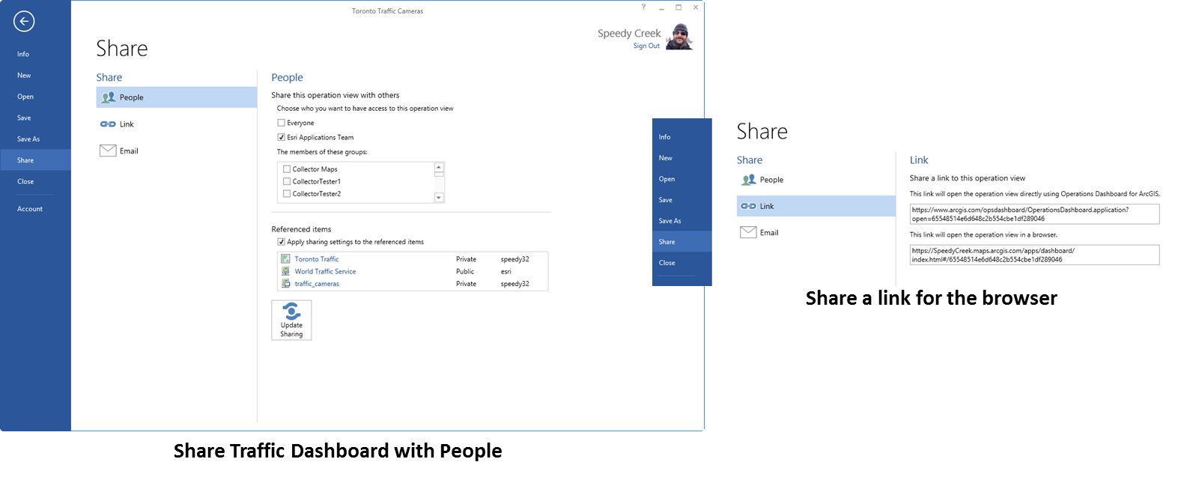Check the CollectorTester2 group checkbox
The height and width of the screenshot is (477, 1178).
[x=287, y=193]
